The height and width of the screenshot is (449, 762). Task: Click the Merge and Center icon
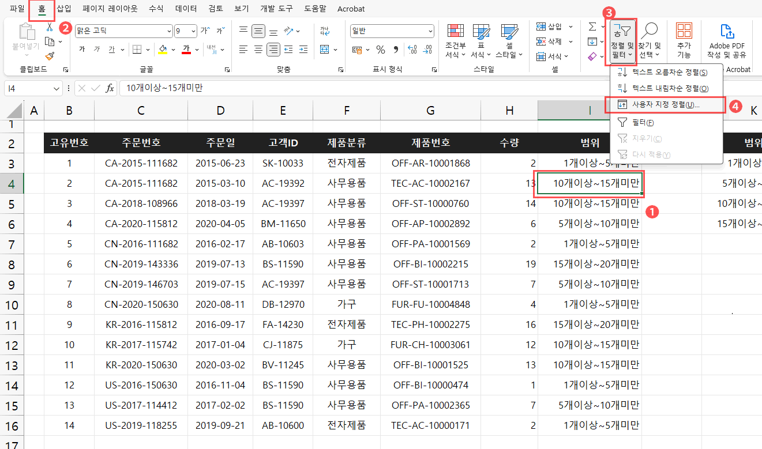325,50
